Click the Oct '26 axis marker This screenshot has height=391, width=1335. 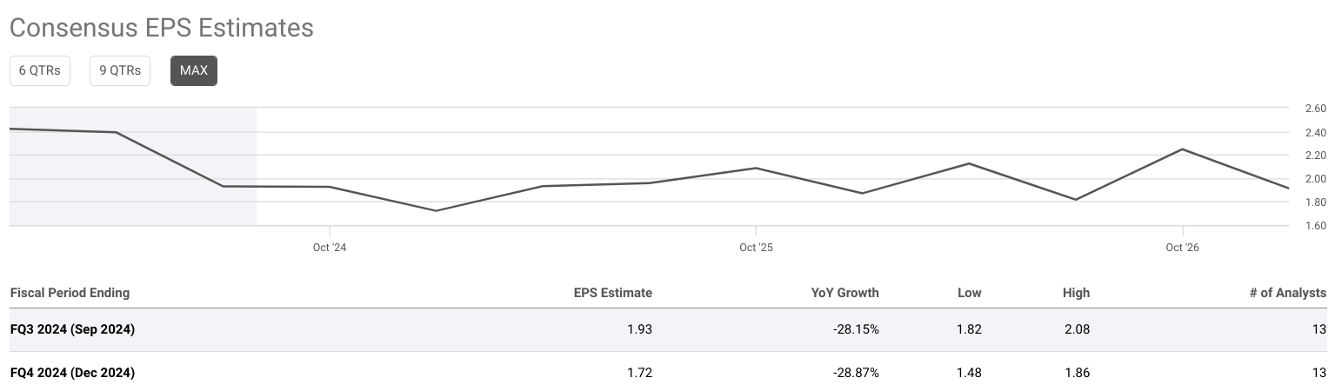(x=1182, y=248)
